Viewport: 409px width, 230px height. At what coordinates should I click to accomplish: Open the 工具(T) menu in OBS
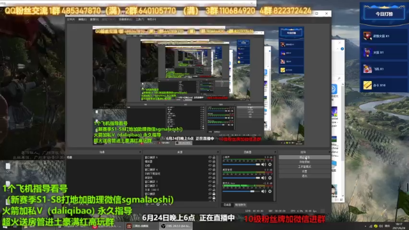[139, 19]
